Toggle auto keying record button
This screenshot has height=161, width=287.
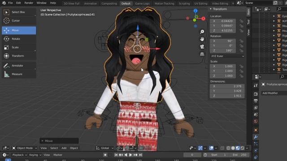click(105, 155)
